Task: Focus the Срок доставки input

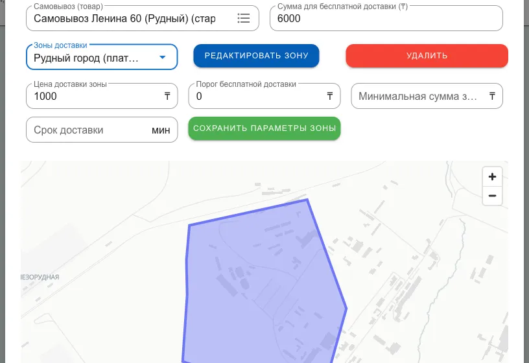Action: click(x=102, y=130)
